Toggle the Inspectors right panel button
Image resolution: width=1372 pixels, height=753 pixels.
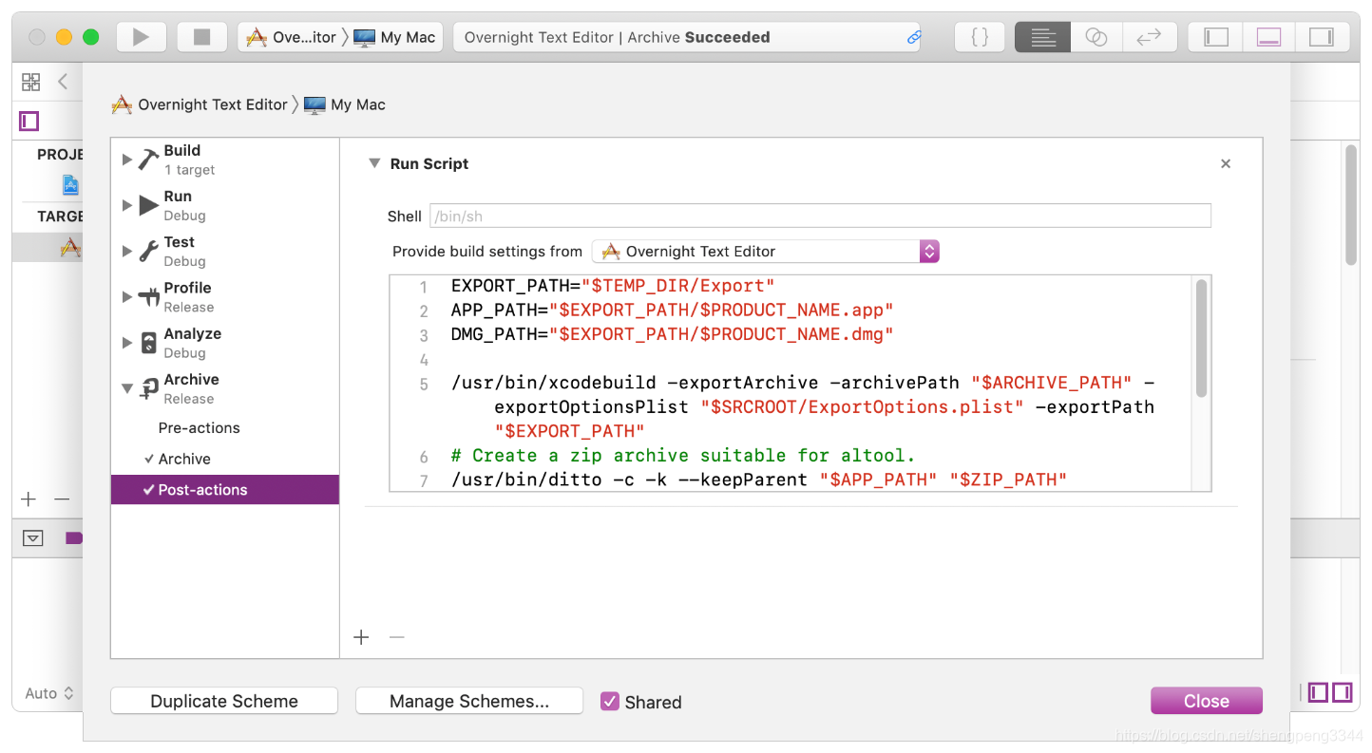point(1322,37)
